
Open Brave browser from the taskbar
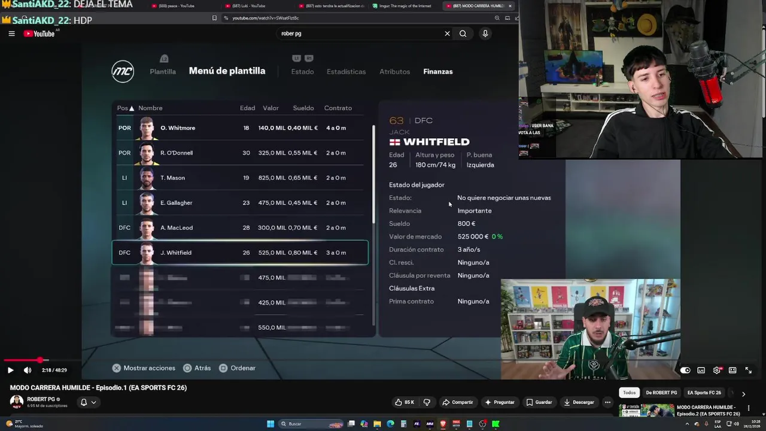[443, 424]
